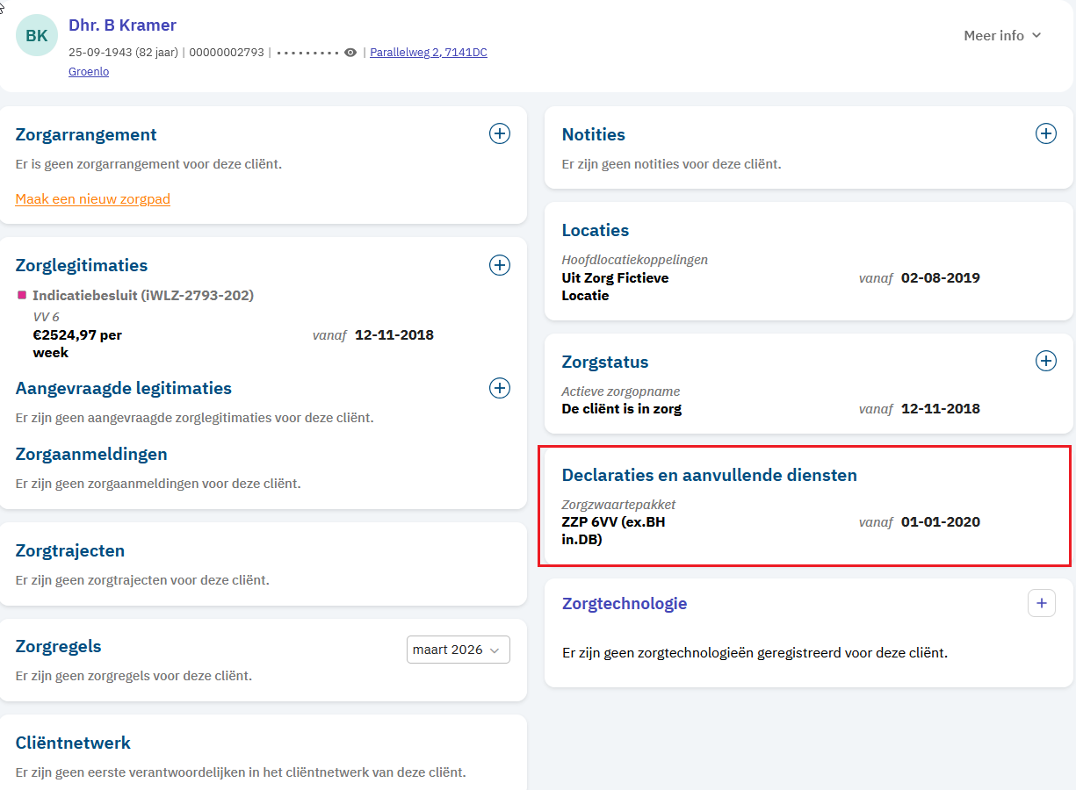Add a new note in Notities
The width and height of the screenshot is (1076, 790).
1045,133
